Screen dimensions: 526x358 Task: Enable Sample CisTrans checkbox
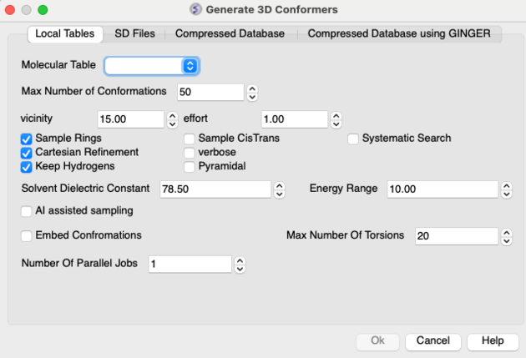tap(190, 139)
